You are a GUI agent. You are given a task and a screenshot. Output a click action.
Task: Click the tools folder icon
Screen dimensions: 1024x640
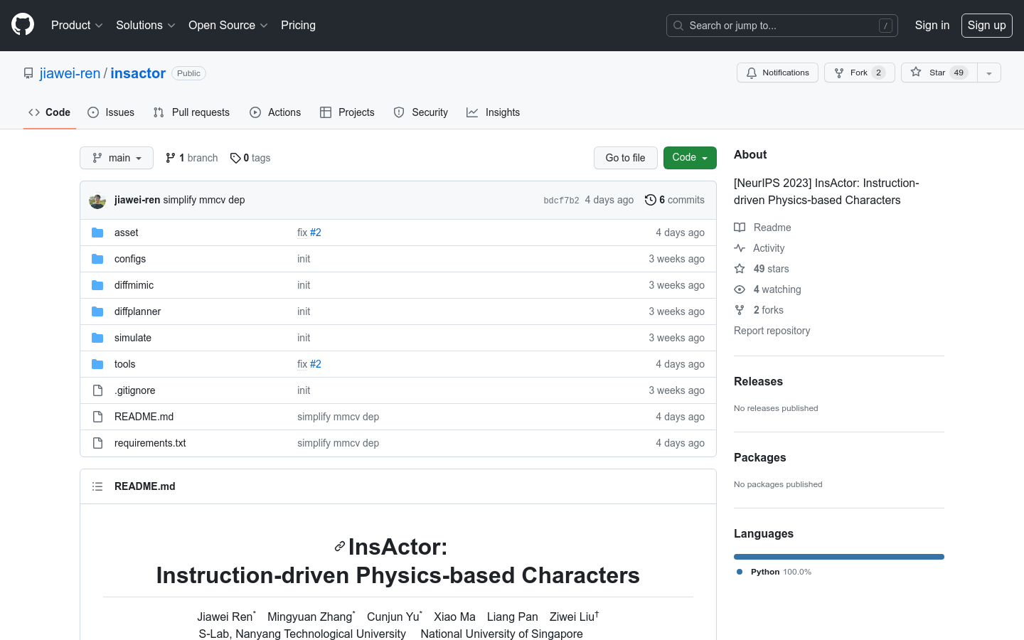coord(97,364)
